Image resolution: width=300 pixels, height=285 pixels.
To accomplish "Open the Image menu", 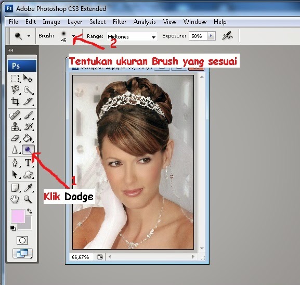I will [x=51, y=22].
